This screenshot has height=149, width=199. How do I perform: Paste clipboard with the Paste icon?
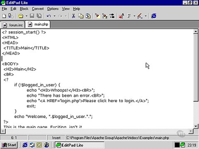click(88, 16)
